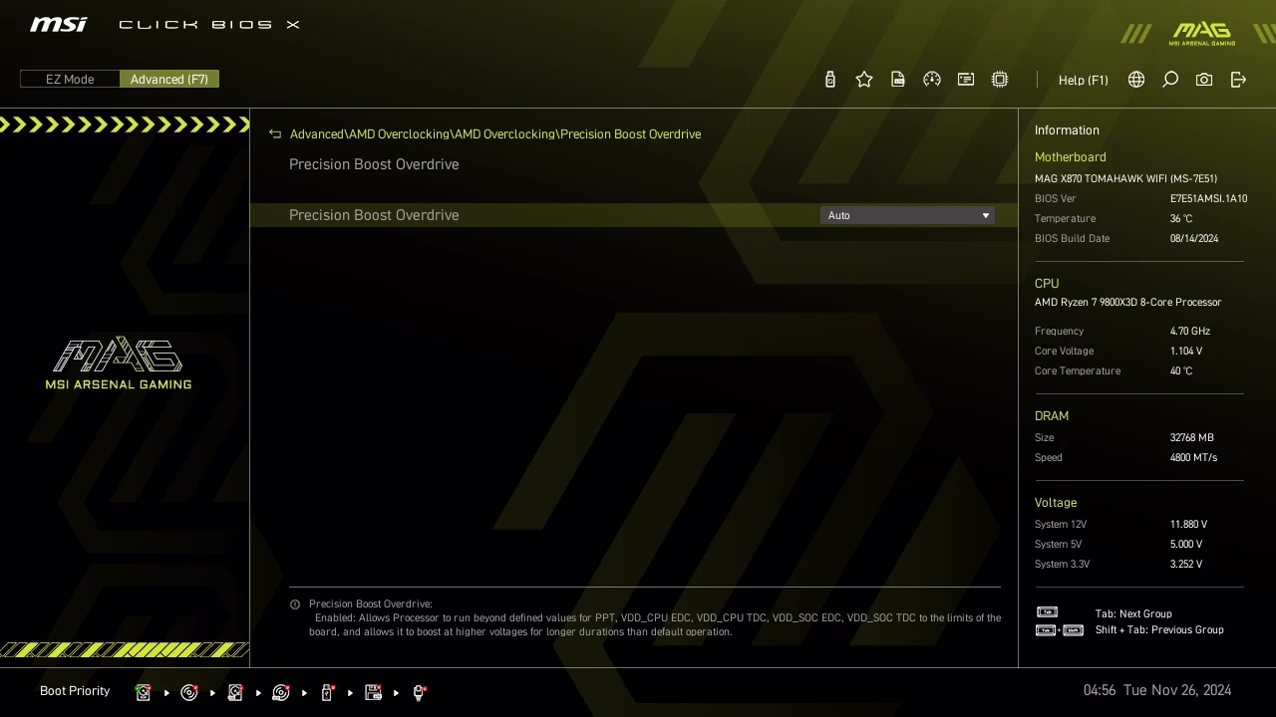Select the Precision Boost Overdrive setting row label
The image size is (1276, 717).
(374, 215)
